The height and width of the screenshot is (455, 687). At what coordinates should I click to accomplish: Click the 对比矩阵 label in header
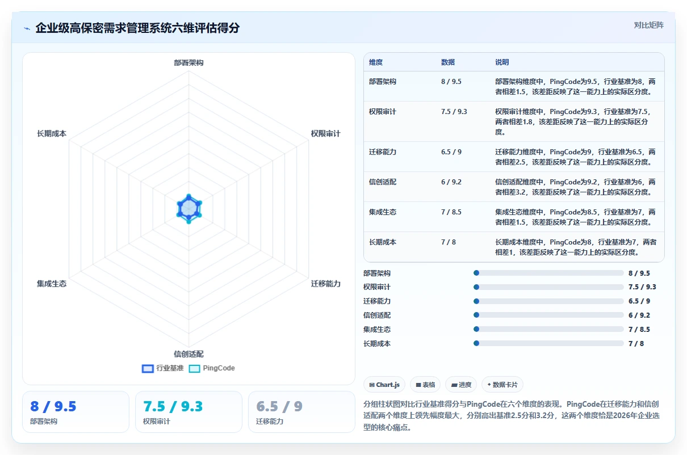click(648, 25)
